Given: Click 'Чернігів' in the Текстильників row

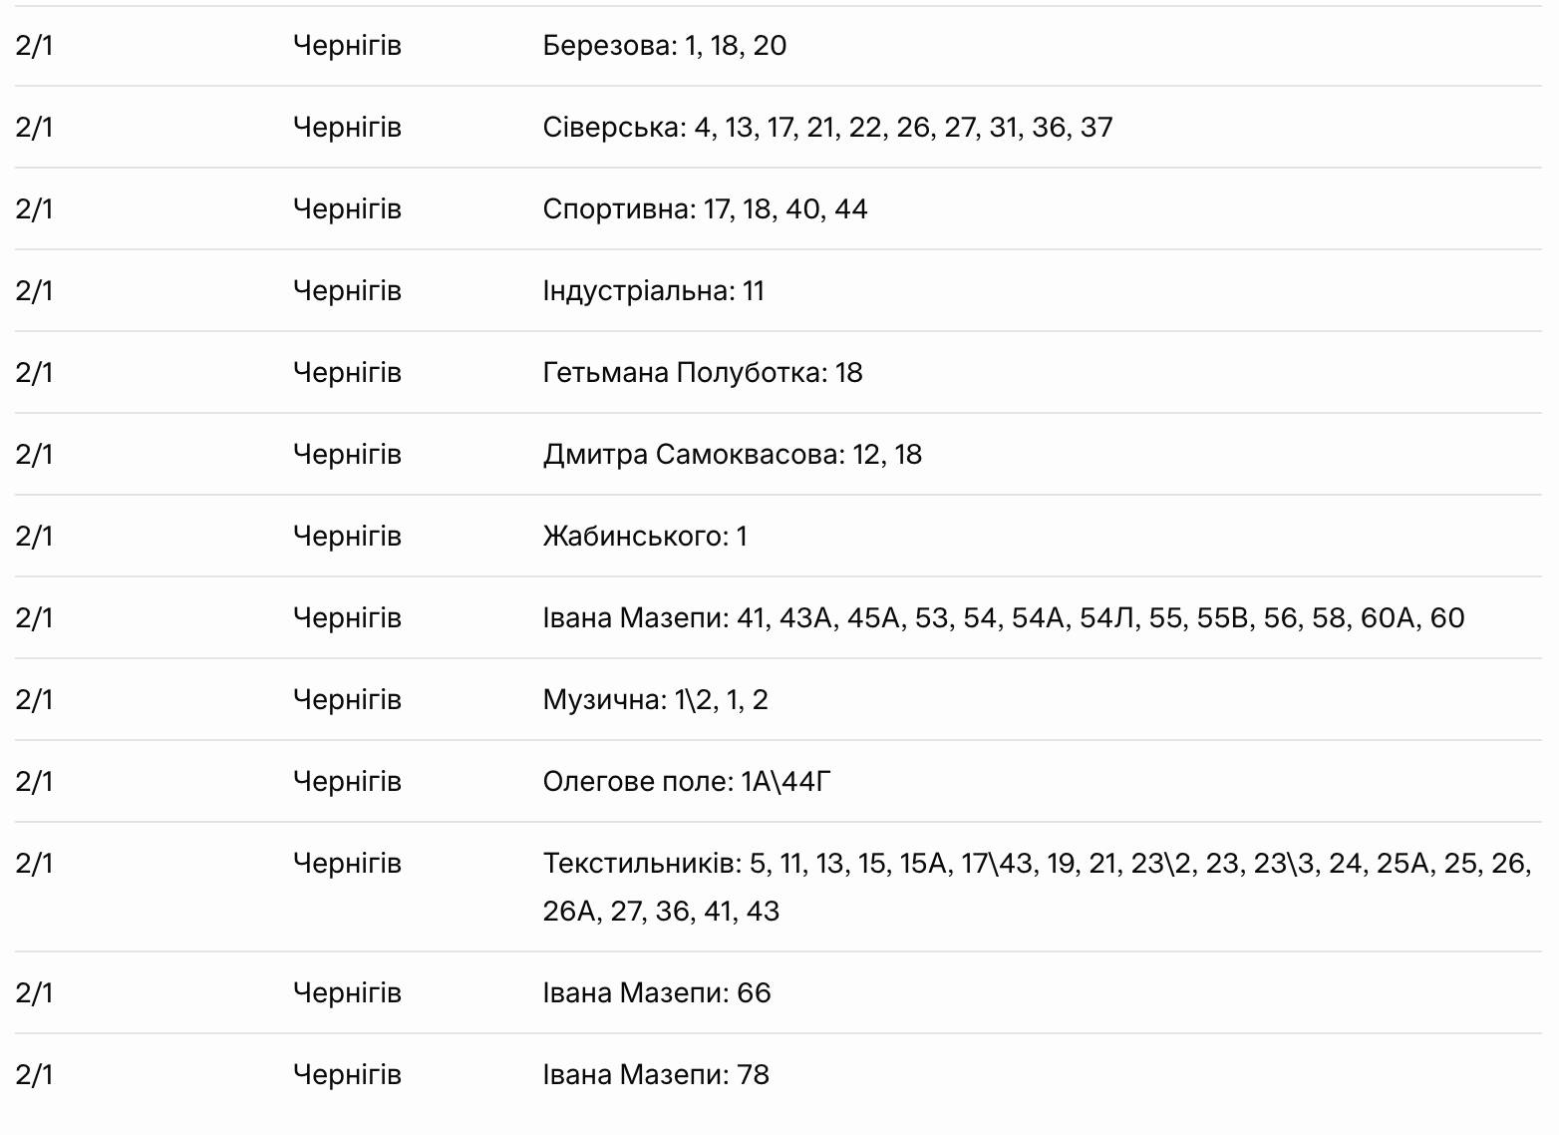Looking at the screenshot, I should 347,864.
